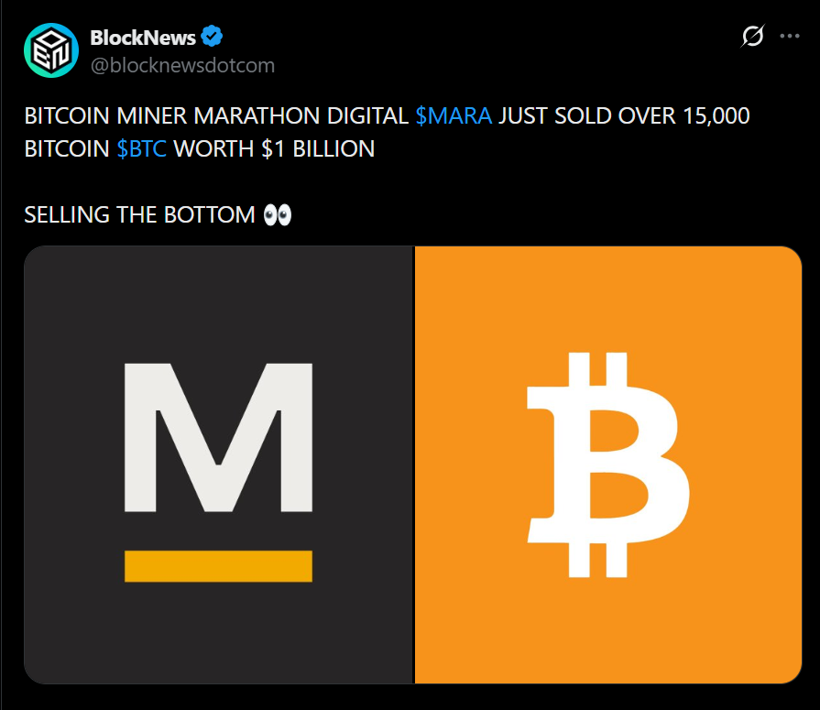
Task: Click the "SELLING THE BOTTOM" text
Action: 139,215
